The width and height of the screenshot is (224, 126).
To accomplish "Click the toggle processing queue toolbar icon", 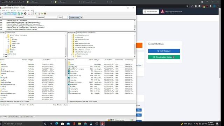I will pyautogui.click(x=22, y=14).
